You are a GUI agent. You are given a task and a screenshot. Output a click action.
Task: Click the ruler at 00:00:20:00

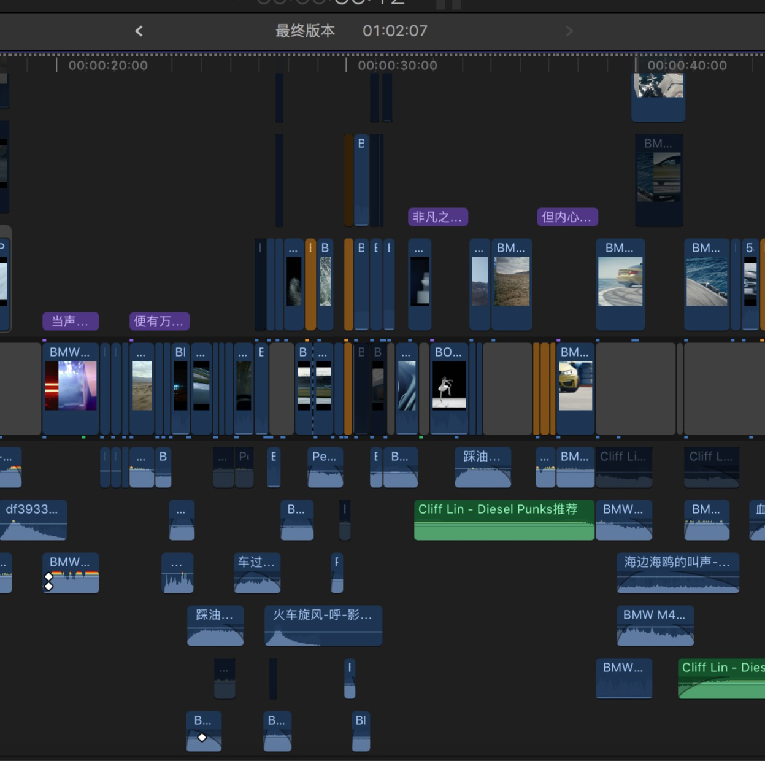pos(108,65)
